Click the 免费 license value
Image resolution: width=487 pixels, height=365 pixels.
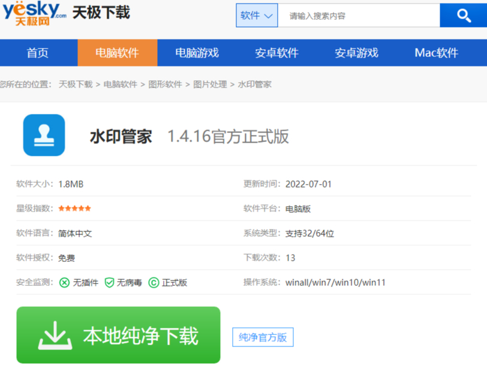67,258
